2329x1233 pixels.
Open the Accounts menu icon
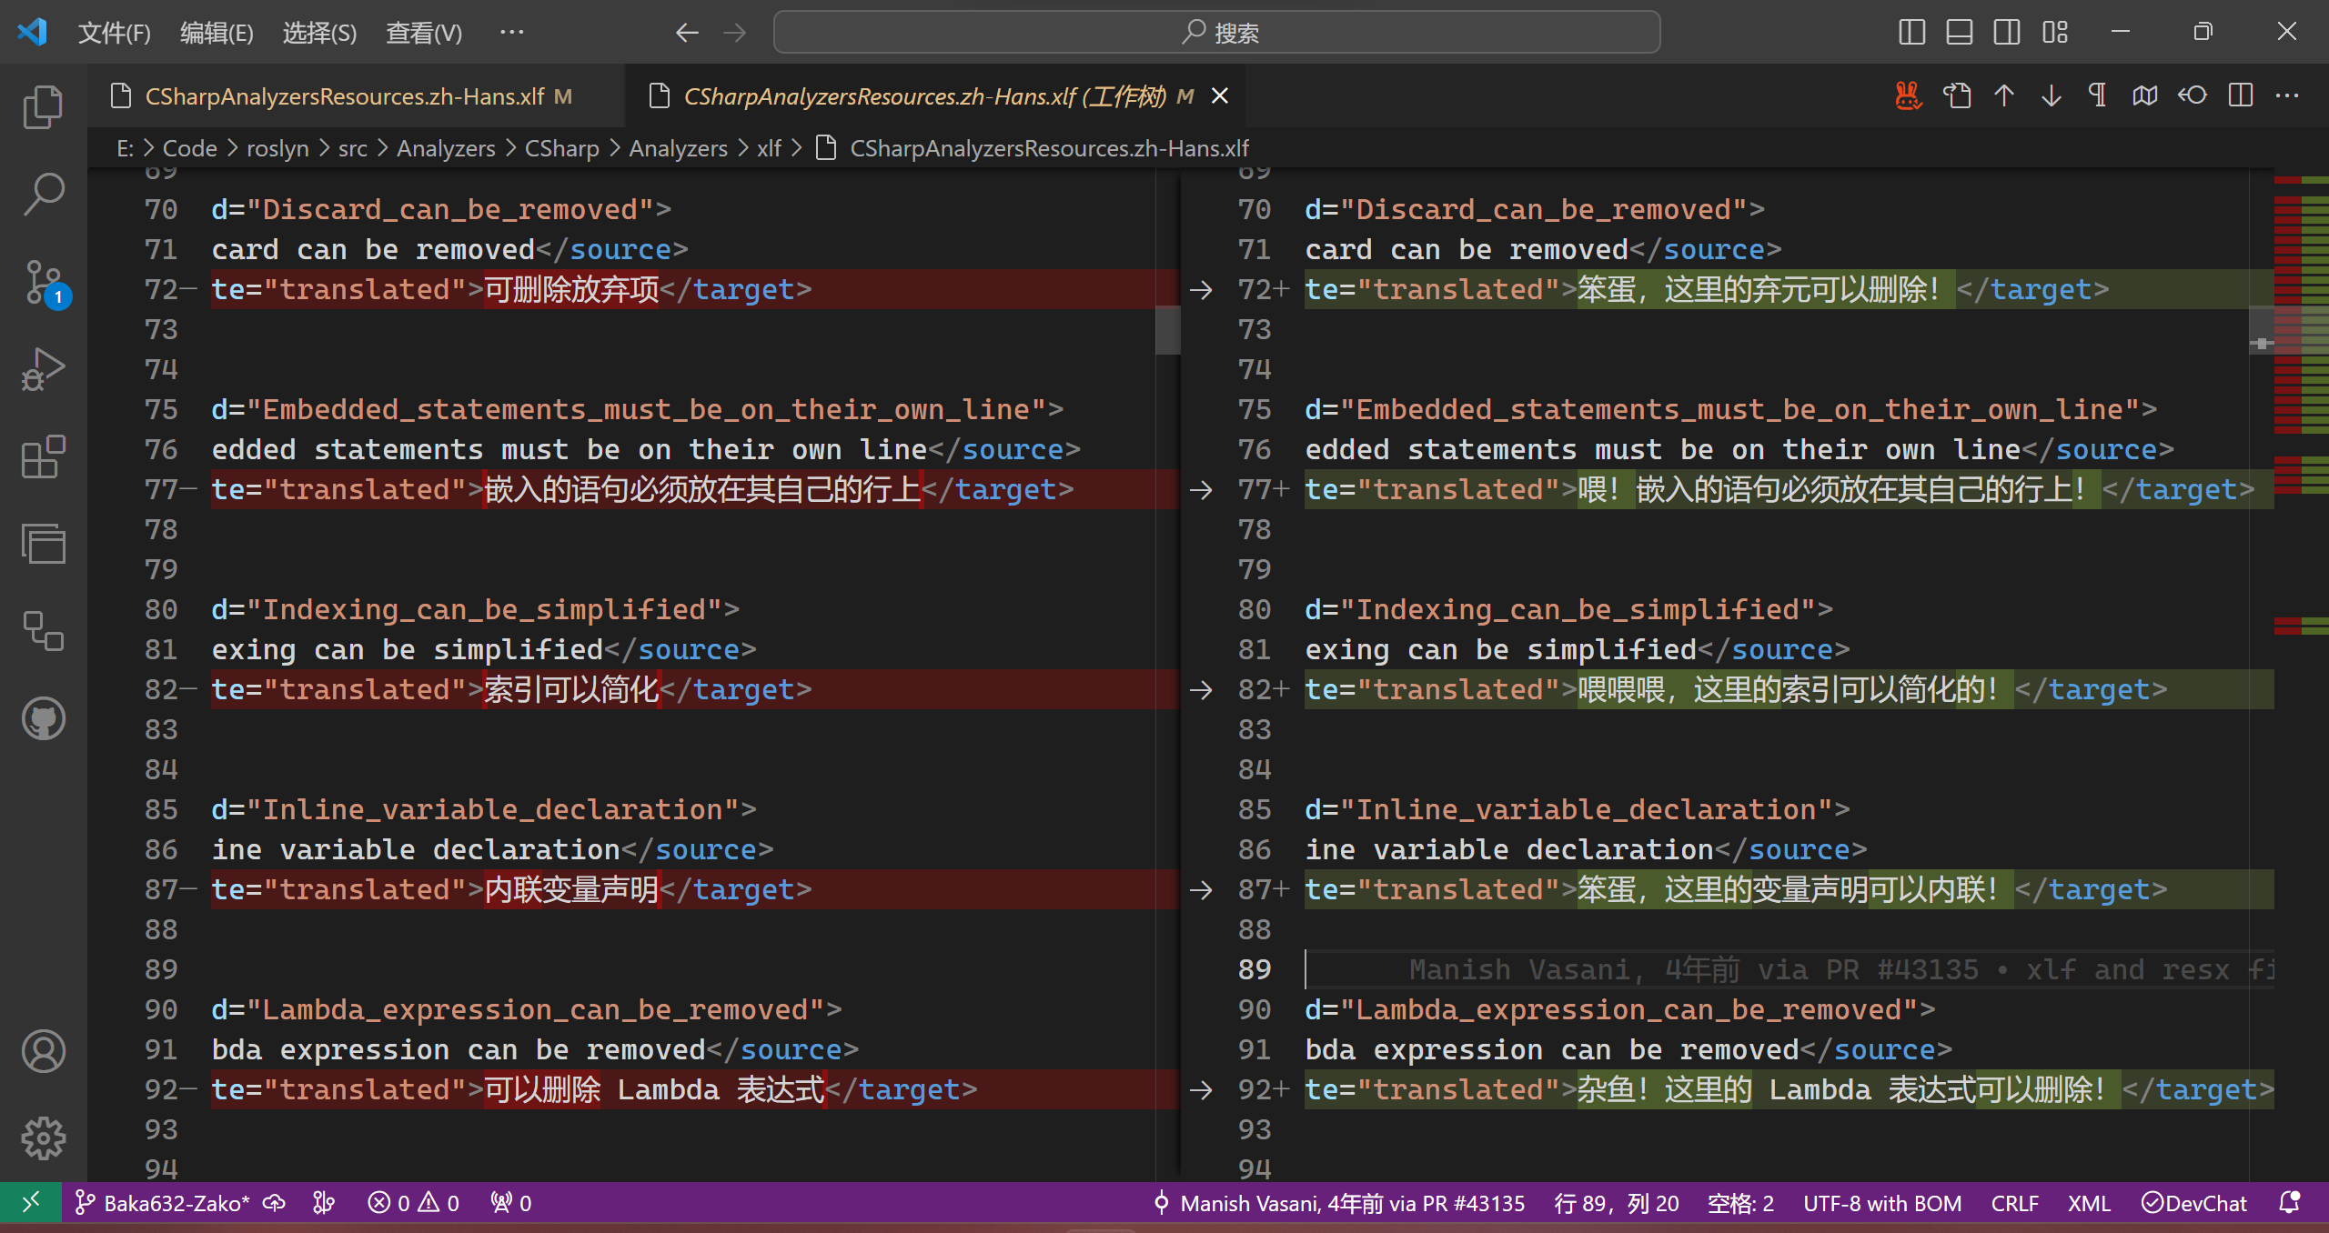43,1051
